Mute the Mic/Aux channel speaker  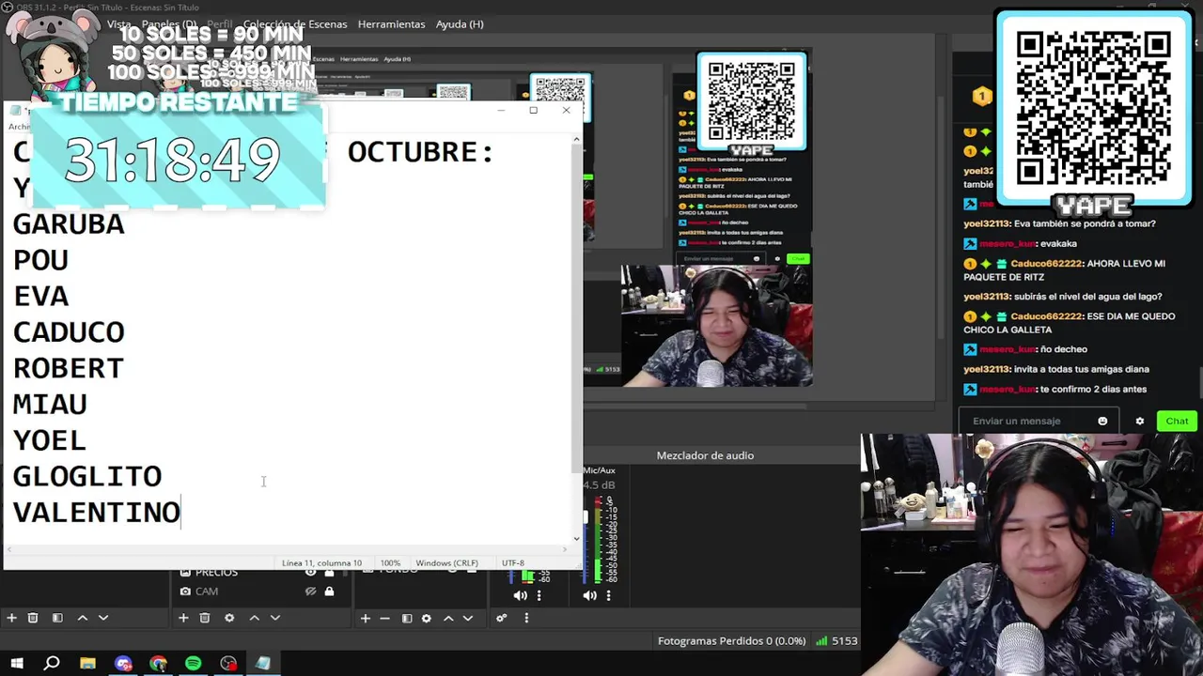point(590,595)
